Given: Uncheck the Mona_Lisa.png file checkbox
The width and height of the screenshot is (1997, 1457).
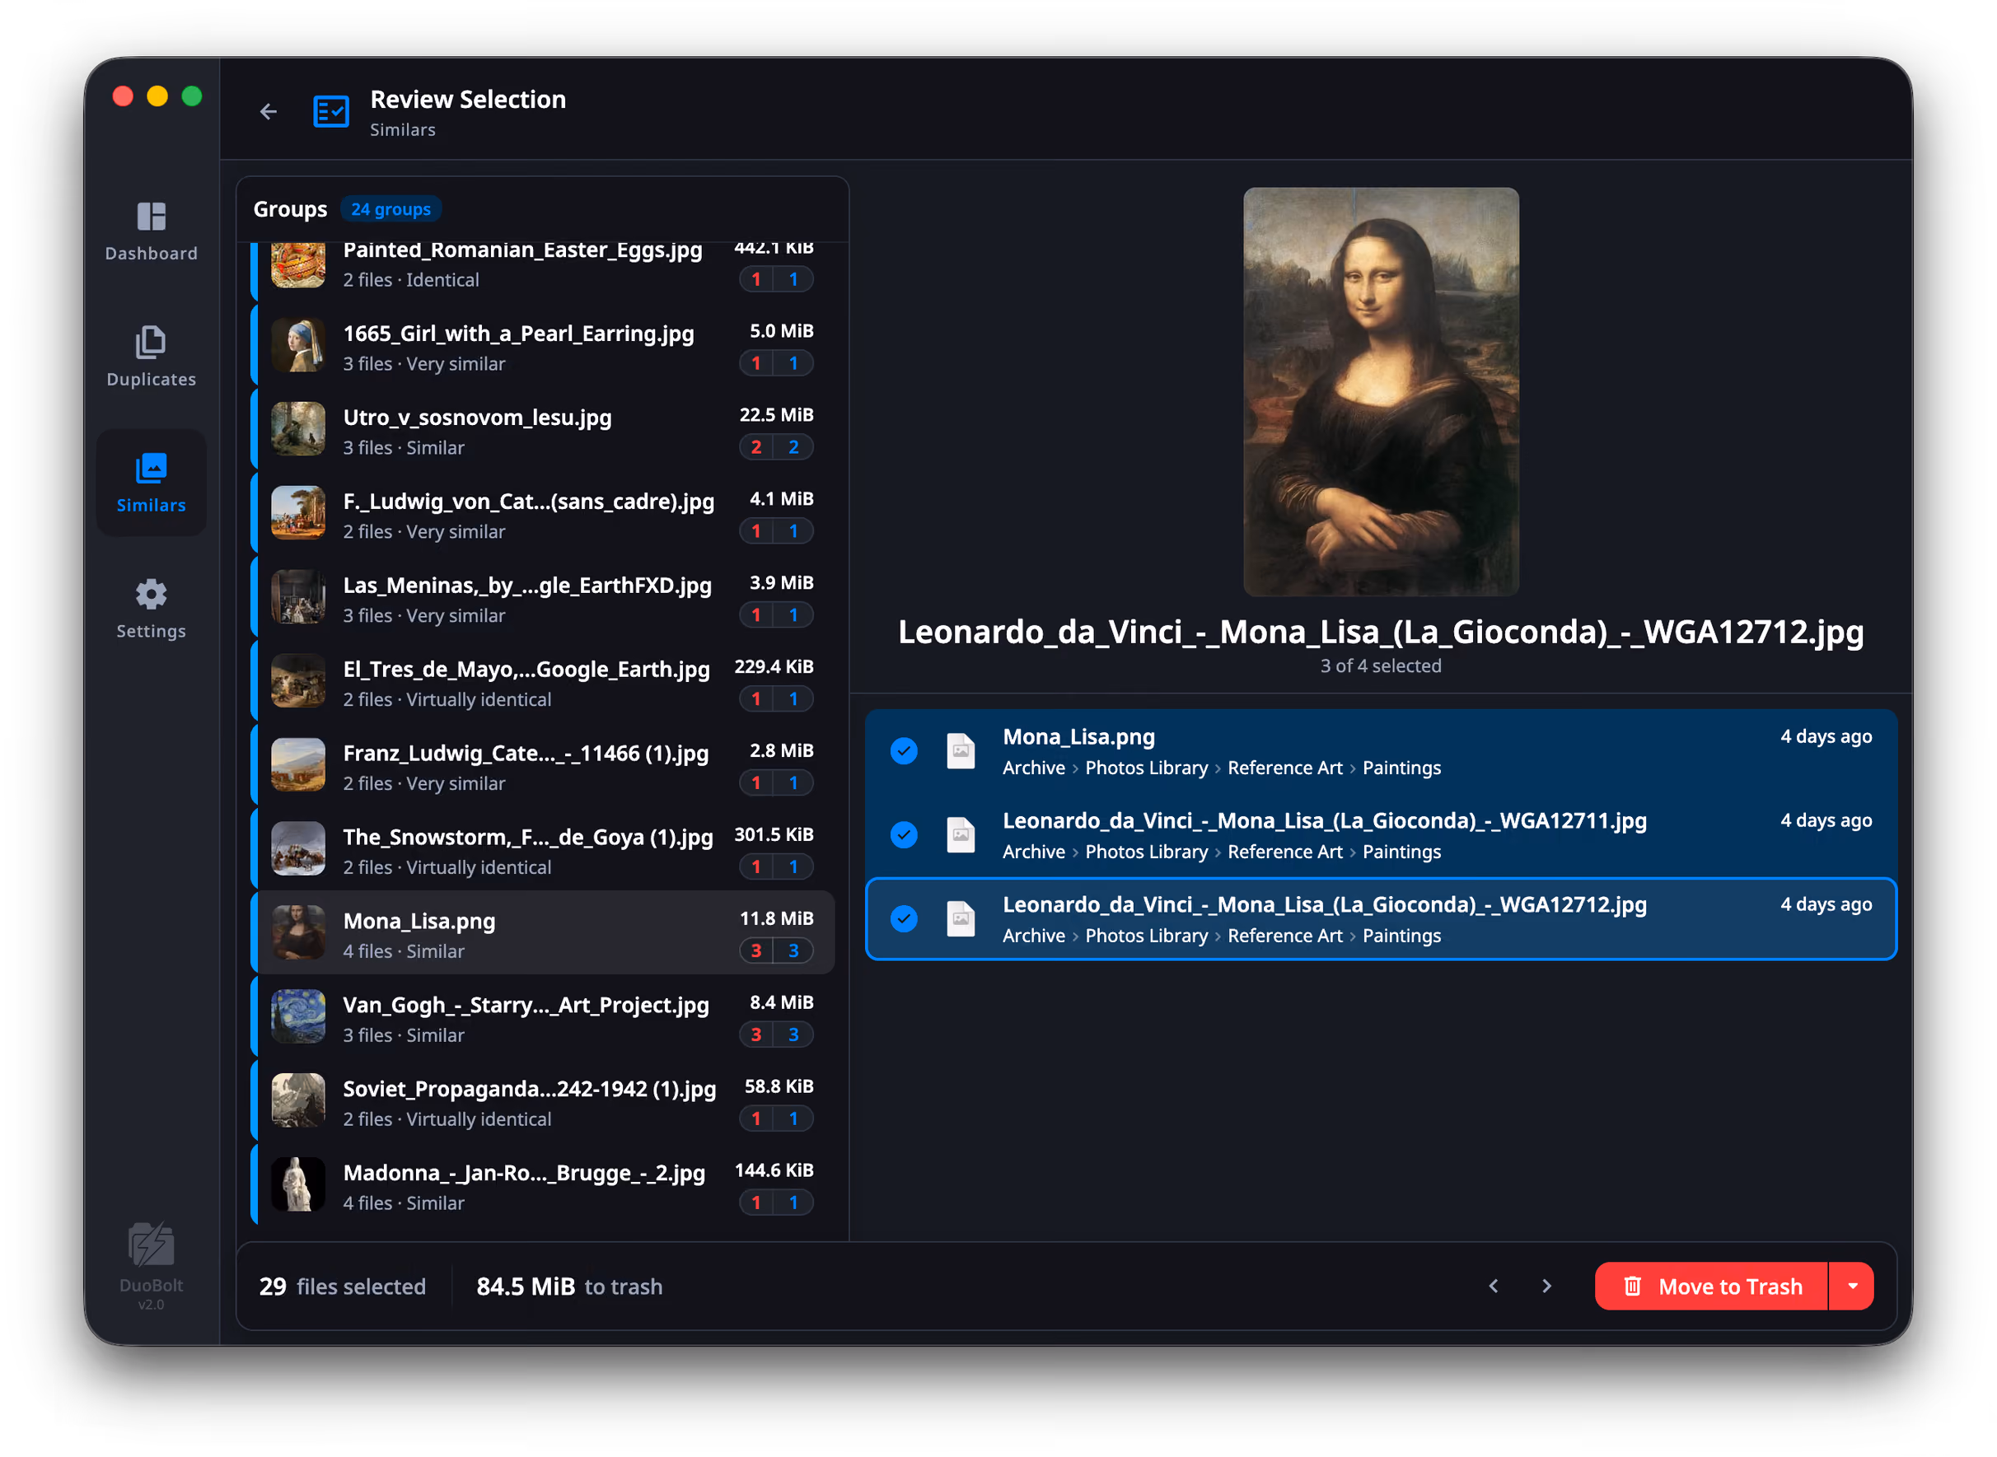Looking at the screenshot, I should (904, 751).
